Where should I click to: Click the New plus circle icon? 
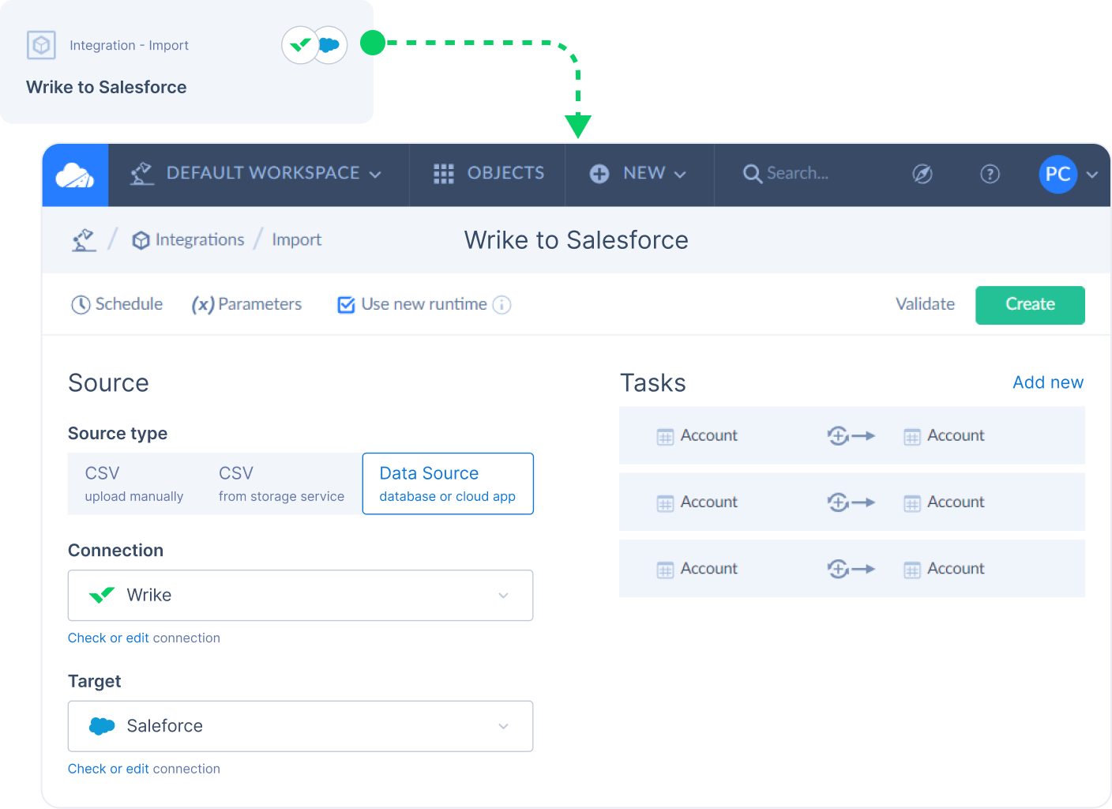[599, 174]
